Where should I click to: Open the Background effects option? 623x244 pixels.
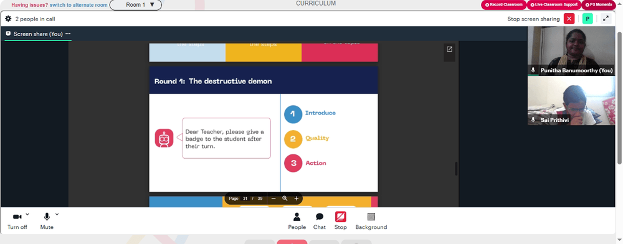[371, 221]
